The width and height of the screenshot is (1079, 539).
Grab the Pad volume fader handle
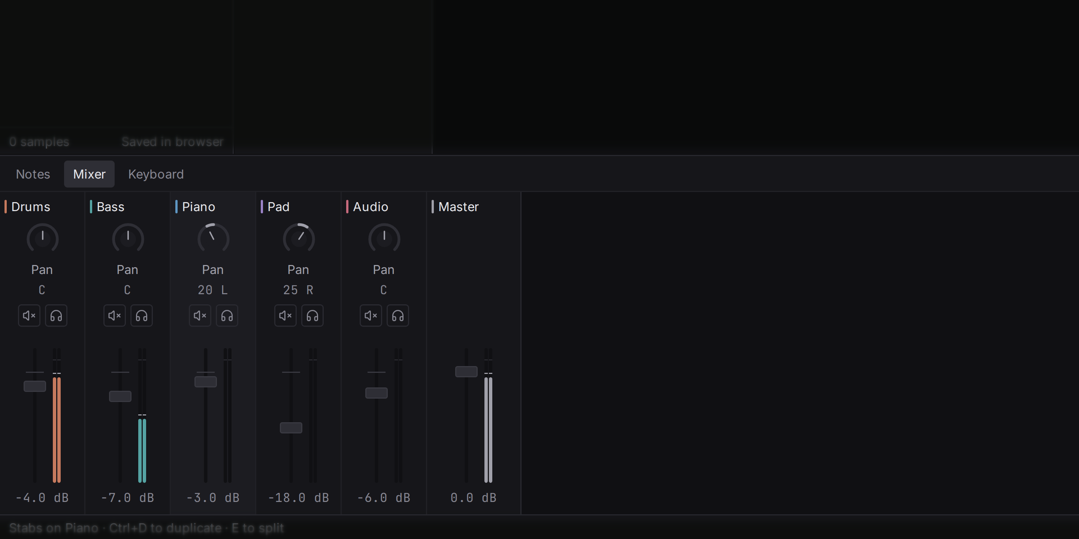[291, 428]
